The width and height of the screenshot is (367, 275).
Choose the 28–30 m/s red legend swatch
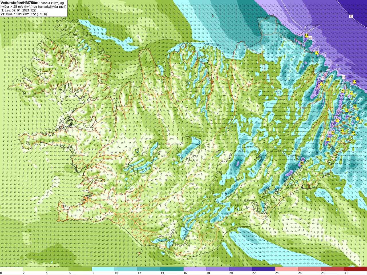tap(333, 269)
